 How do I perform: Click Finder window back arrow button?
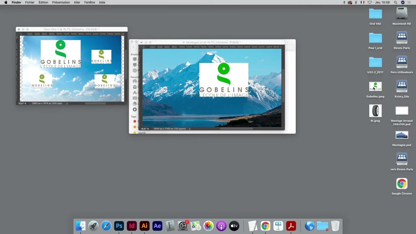point(133,47)
